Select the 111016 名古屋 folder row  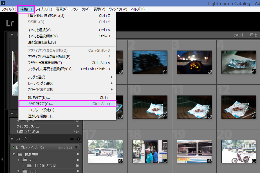coord(45,165)
